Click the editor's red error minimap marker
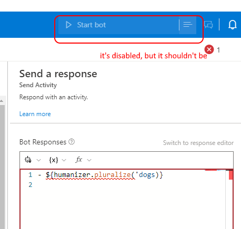 tap(230, 175)
